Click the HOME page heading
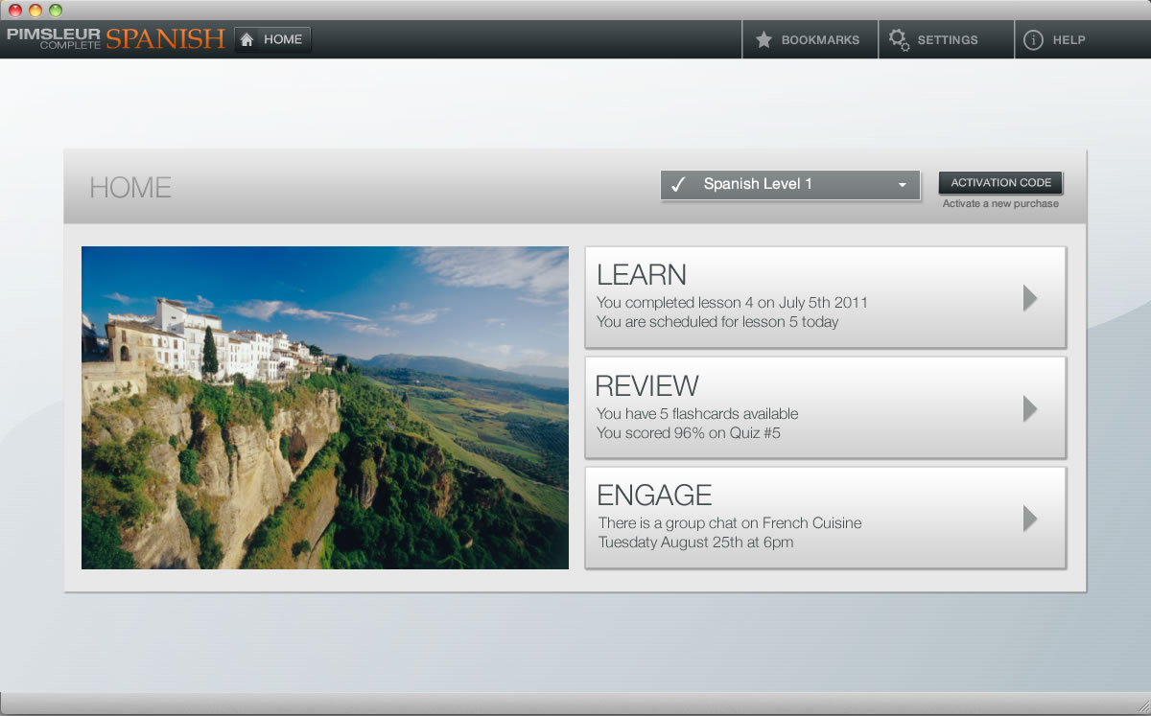The image size is (1151, 716). [130, 188]
